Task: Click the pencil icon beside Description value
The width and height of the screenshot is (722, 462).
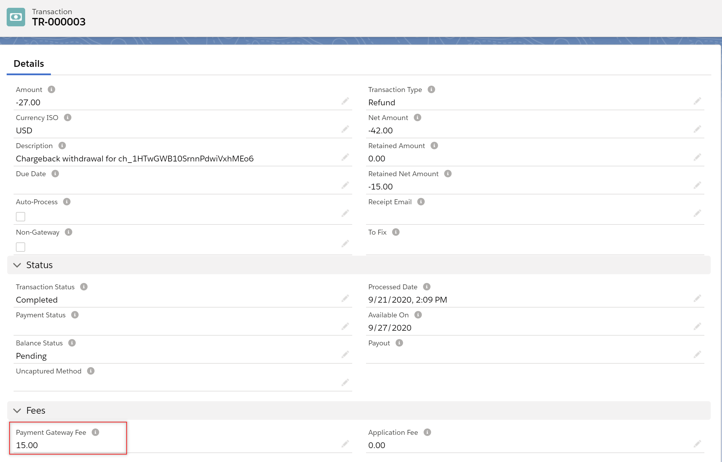Action: (x=345, y=157)
